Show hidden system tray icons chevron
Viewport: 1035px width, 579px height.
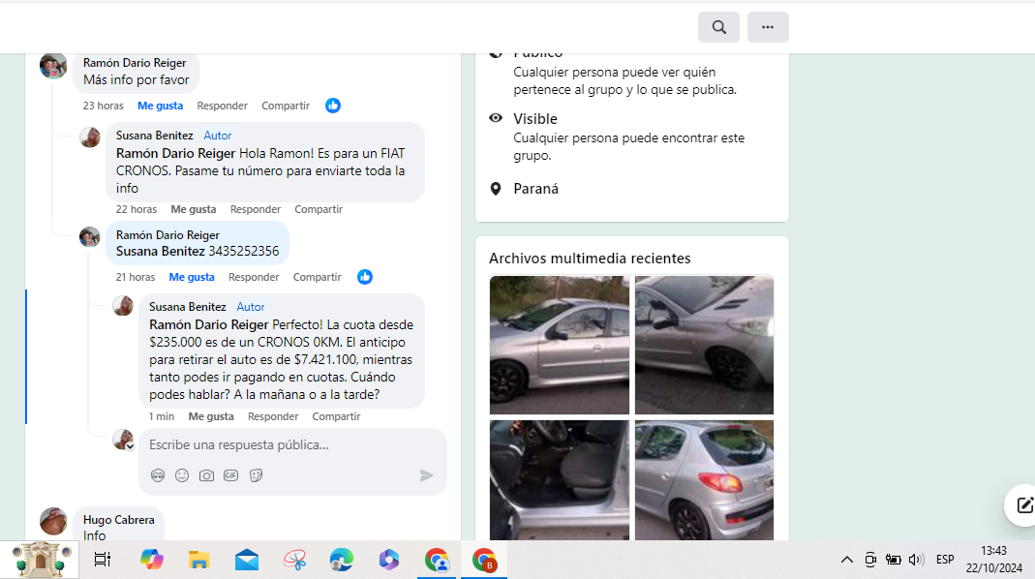847,560
